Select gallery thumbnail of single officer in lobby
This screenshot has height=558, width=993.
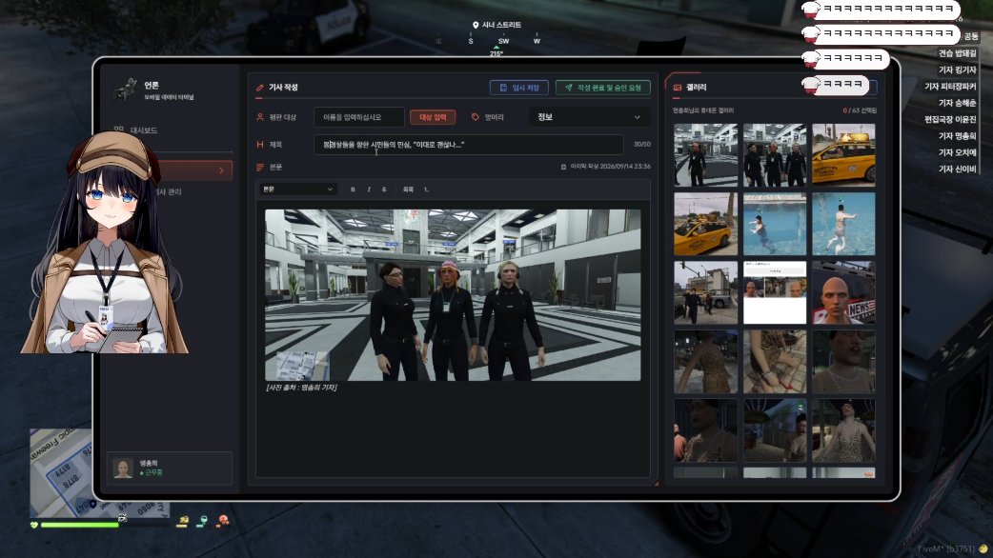[705, 155]
